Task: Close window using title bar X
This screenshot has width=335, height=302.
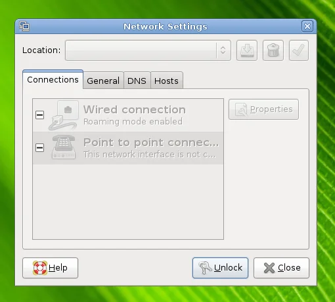Action: pyautogui.click(x=307, y=26)
